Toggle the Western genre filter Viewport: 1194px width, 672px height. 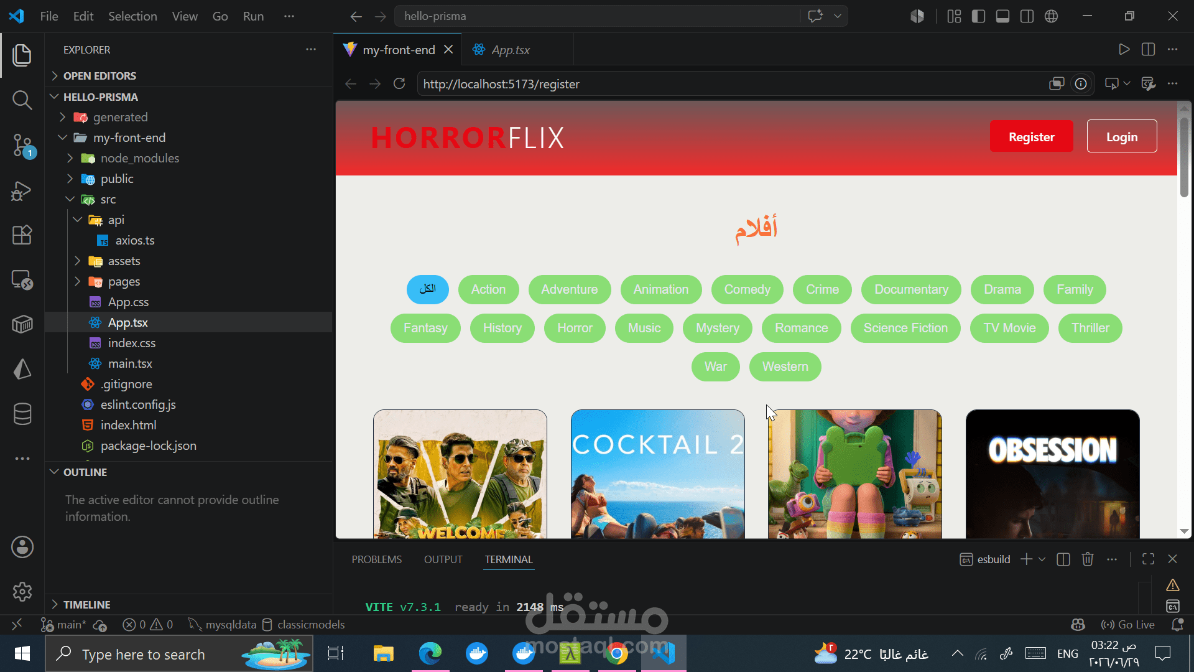point(785,366)
